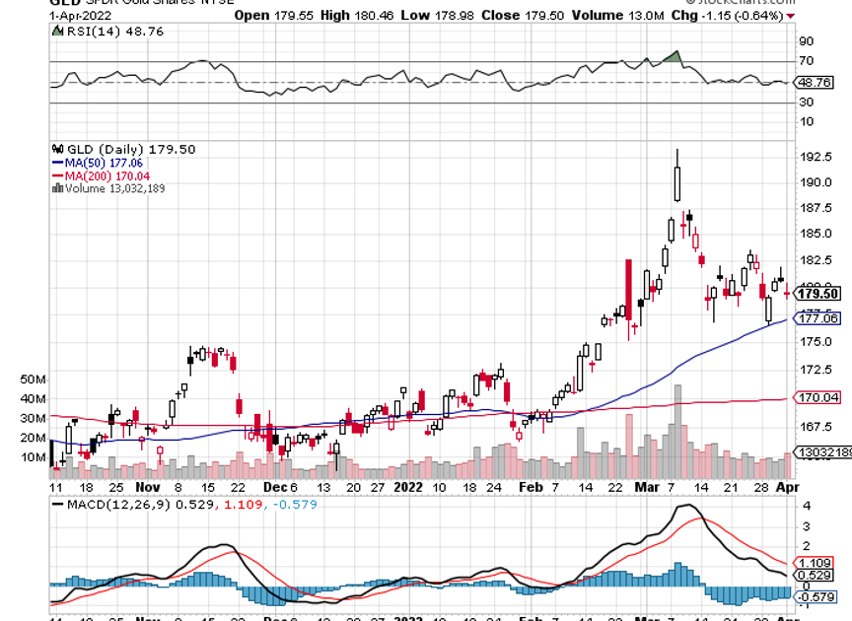Click the MA200 price label 170.04
This screenshot has height=621, width=852.
[x=817, y=397]
